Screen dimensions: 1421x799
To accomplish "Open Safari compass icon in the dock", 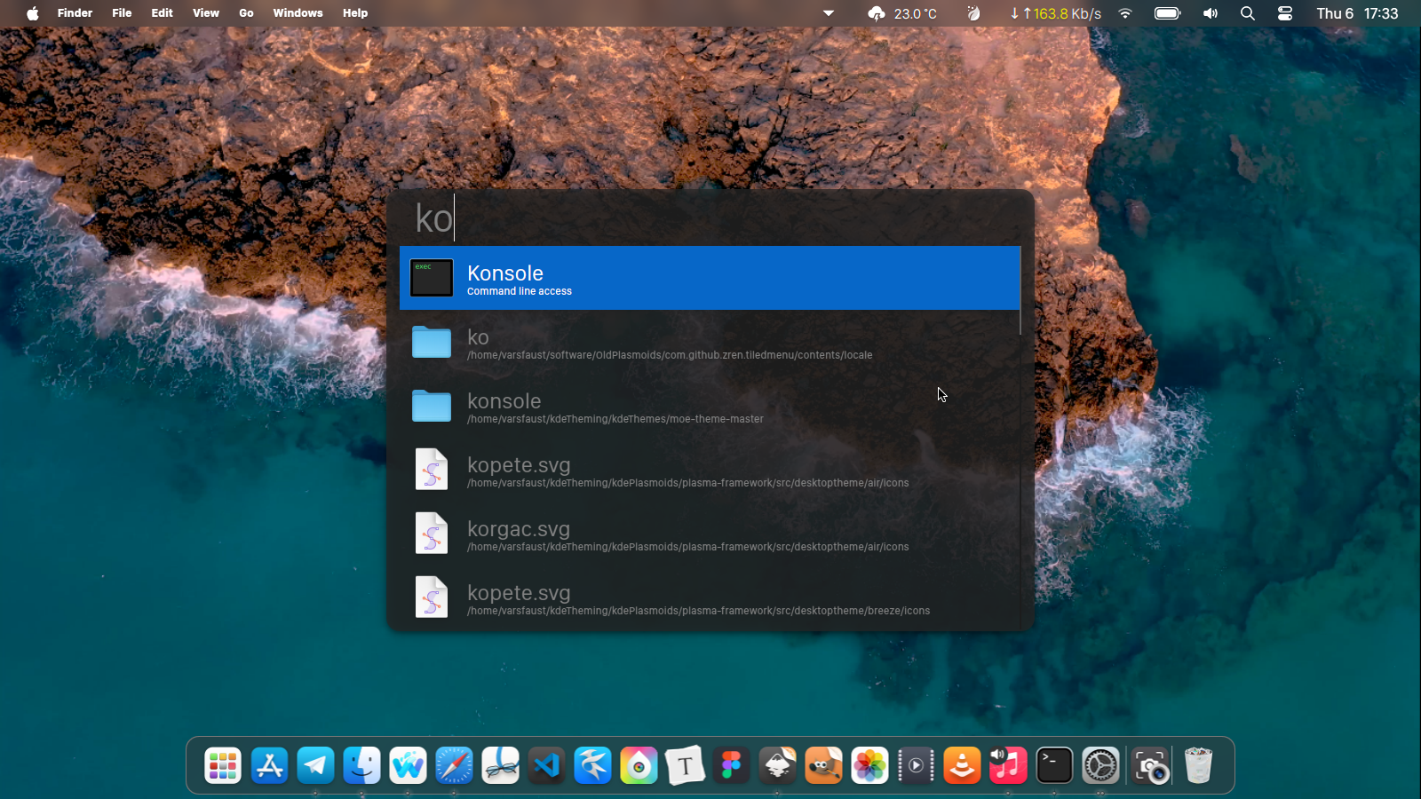I will [454, 765].
